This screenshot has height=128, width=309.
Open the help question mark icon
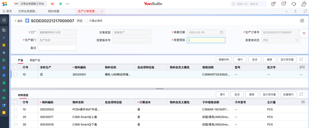tap(273, 4)
